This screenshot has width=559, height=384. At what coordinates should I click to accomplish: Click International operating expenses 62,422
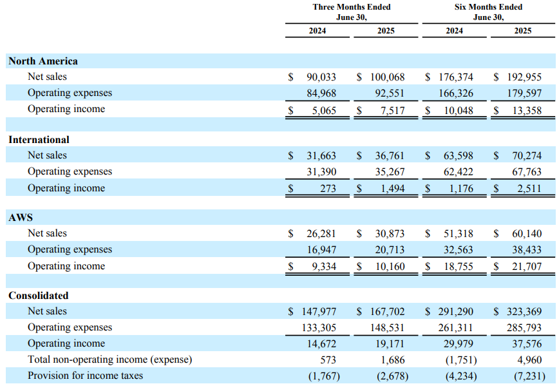click(x=458, y=172)
